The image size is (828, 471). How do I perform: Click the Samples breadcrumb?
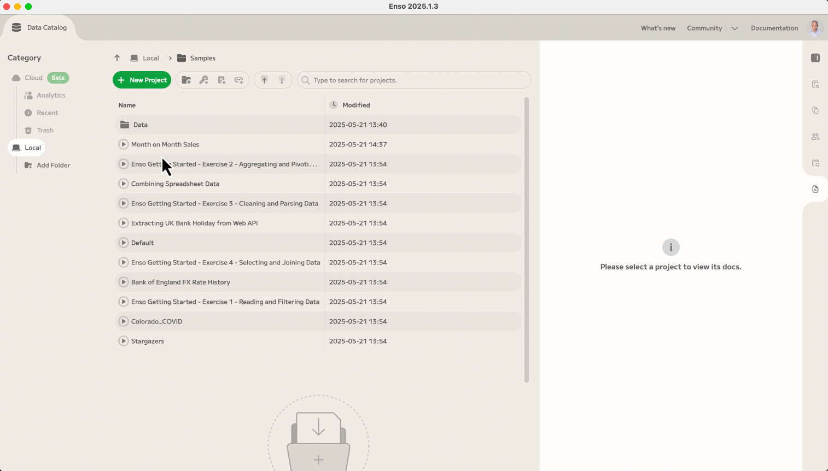point(196,58)
